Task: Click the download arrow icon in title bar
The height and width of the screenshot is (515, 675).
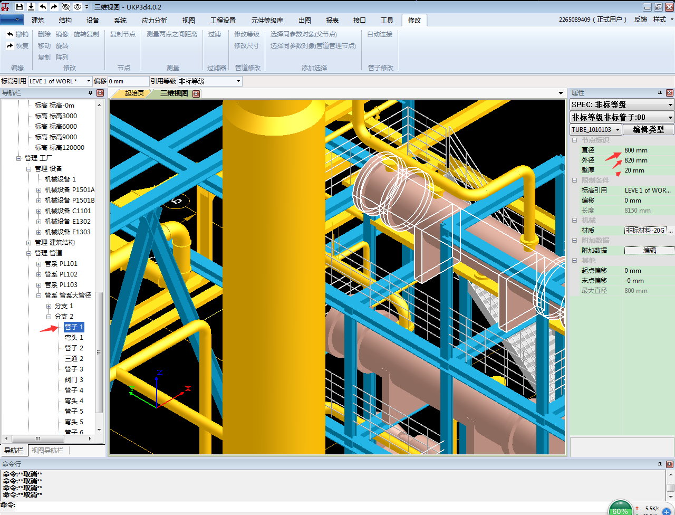Action: click(31, 7)
